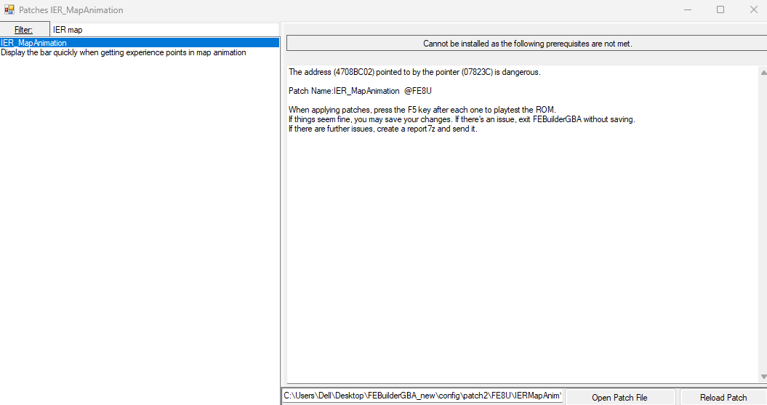Click the "Display the bar quickly" description line
The image size is (767, 405).
coord(124,52)
